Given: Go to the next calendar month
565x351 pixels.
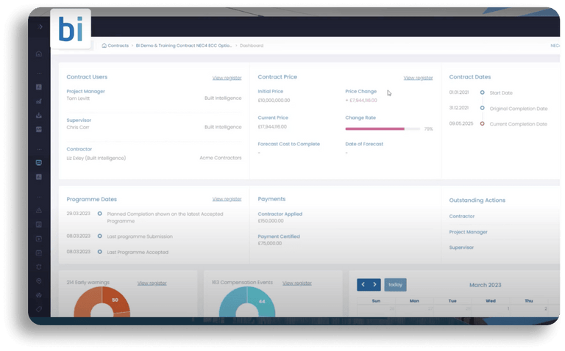Looking at the screenshot, I should click(x=374, y=284).
